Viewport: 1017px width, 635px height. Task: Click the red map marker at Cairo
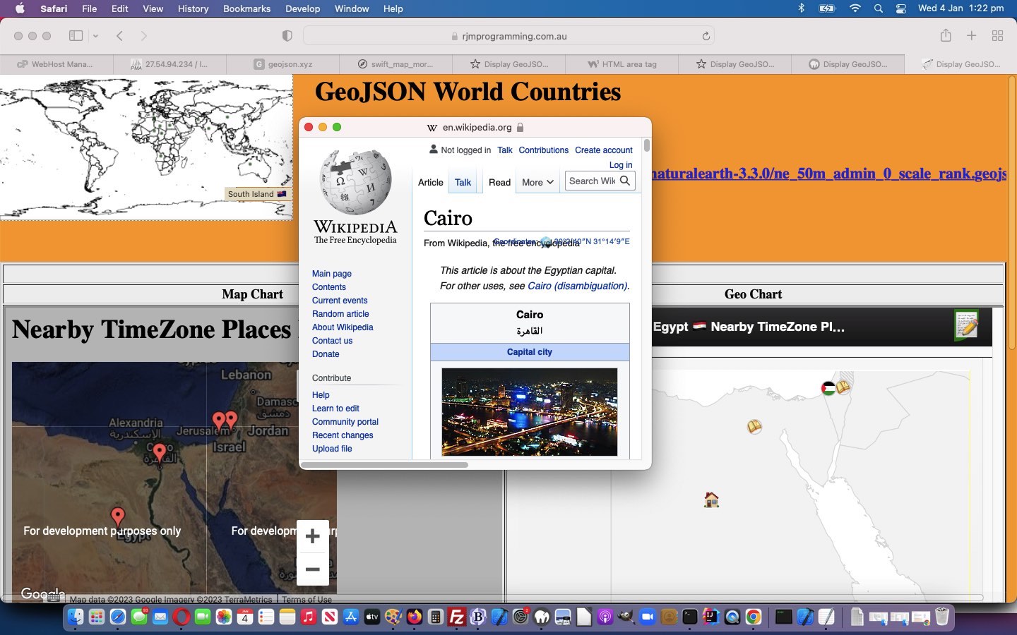[x=160, y=453]
